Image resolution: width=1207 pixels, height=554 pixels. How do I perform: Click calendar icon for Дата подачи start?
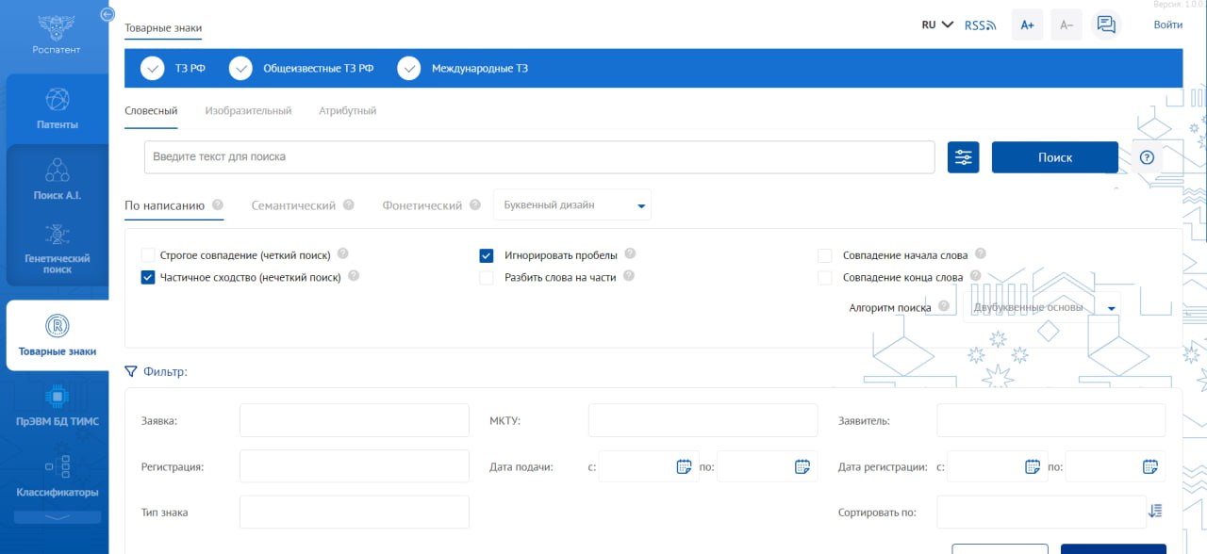pos(685,466)
